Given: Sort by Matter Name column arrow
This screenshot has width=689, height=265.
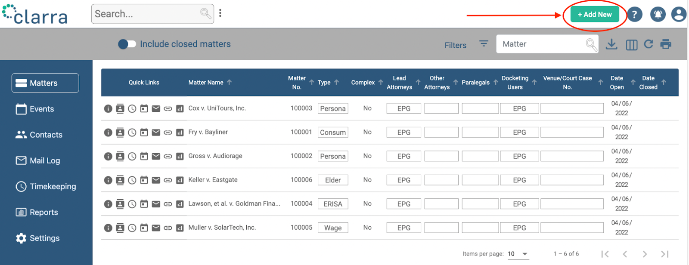Looking at the screenshot, I should click(x=230, y=82).
